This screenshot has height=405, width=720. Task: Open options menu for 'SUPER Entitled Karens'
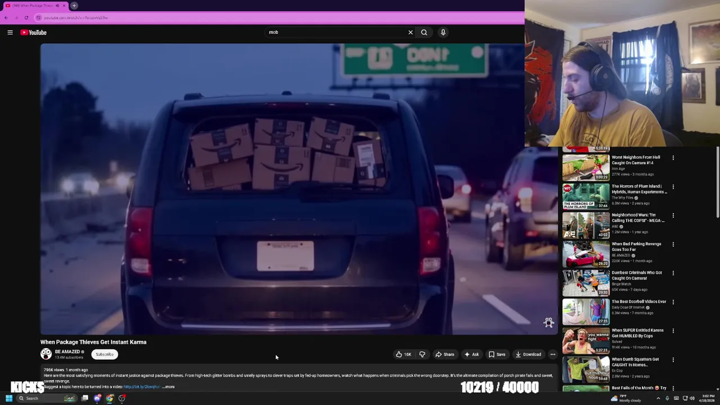[x=673, y=331]
